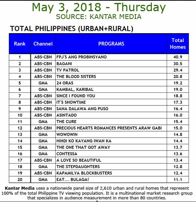Click the 40.9 total homes value
The height and width of the screenshot is (202, 196).
(178, 57)
